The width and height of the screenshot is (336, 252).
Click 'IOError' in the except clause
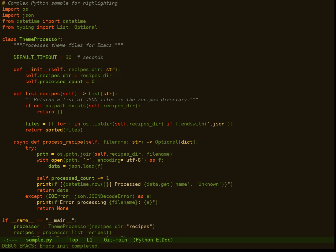58,196
